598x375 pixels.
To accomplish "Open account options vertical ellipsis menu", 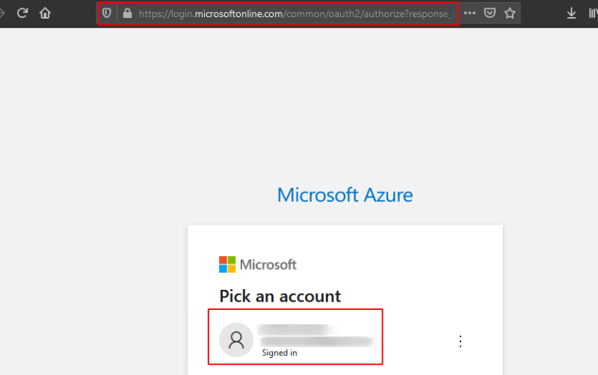I will [x=460, y=341].
